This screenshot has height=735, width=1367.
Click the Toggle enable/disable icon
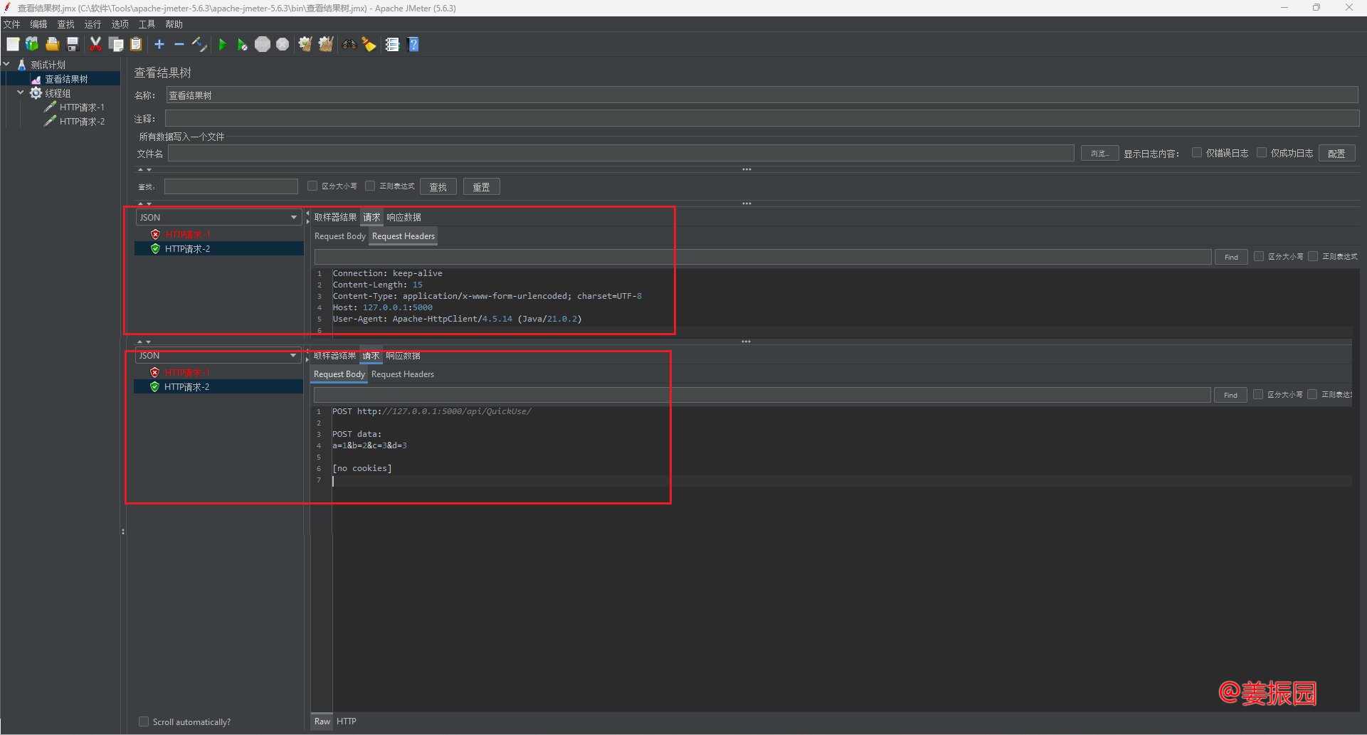(x=200, y=44)
